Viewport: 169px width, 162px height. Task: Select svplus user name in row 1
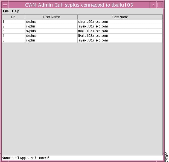[x=51, y=22]
